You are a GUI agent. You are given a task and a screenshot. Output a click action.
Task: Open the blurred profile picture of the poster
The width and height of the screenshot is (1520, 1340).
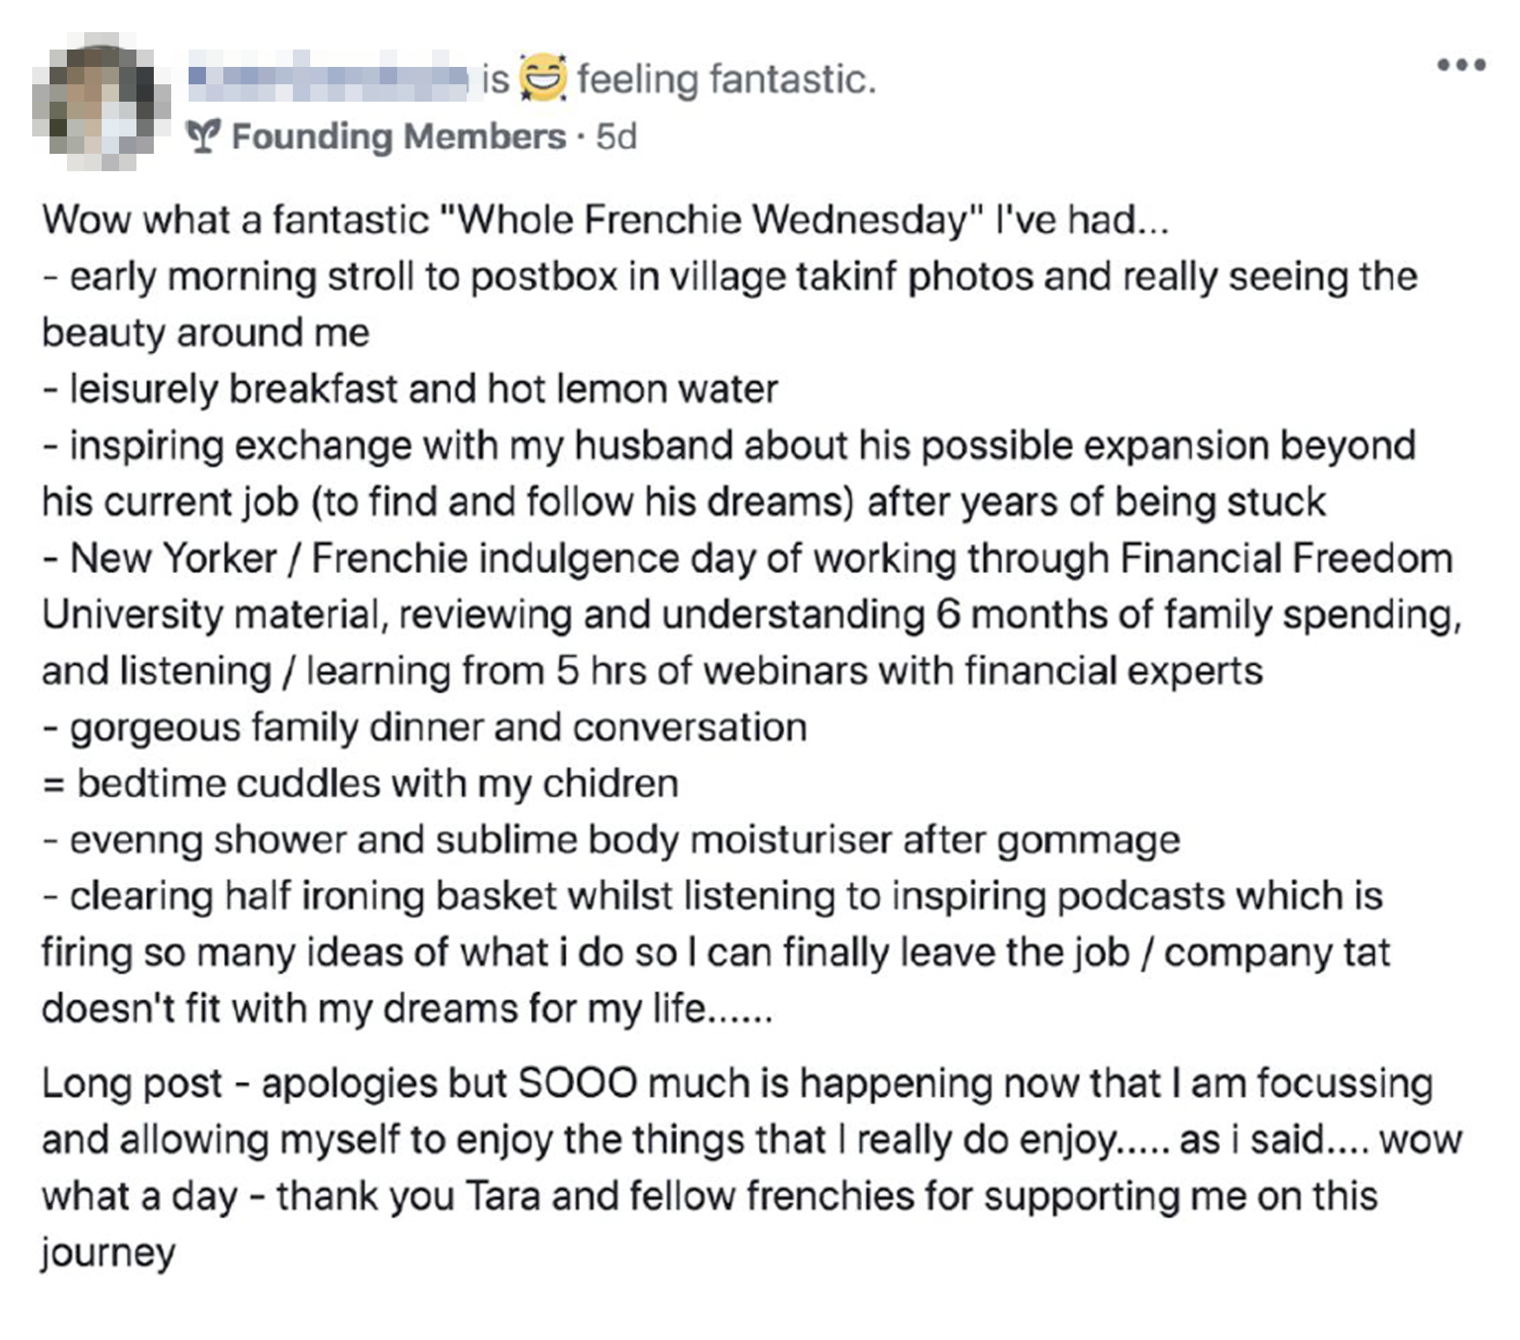click(x=101, y=101)
